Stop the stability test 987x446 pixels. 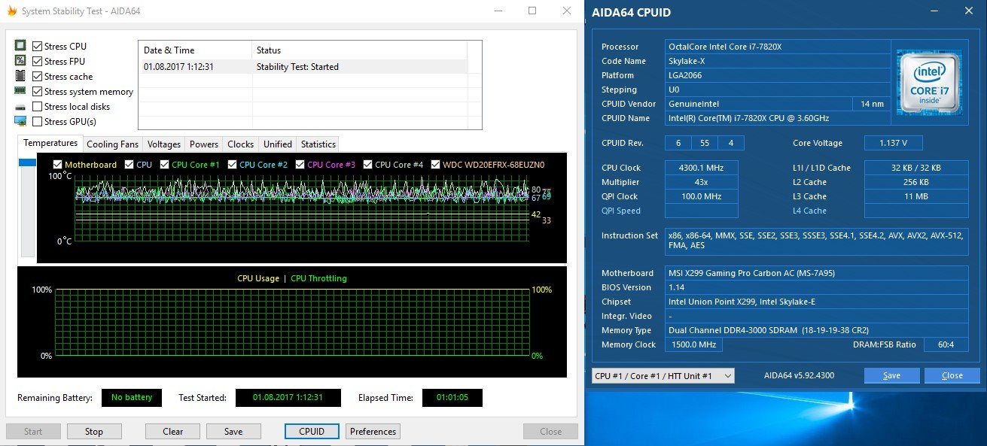point(94,432)
